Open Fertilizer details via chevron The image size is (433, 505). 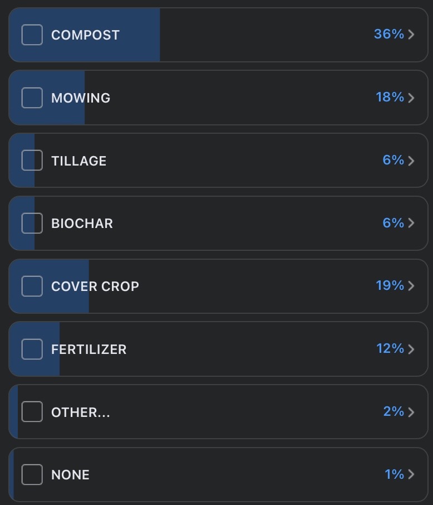click(411, 349)
